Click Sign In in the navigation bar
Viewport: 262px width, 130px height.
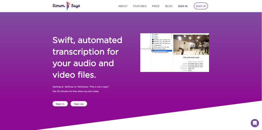183,6
